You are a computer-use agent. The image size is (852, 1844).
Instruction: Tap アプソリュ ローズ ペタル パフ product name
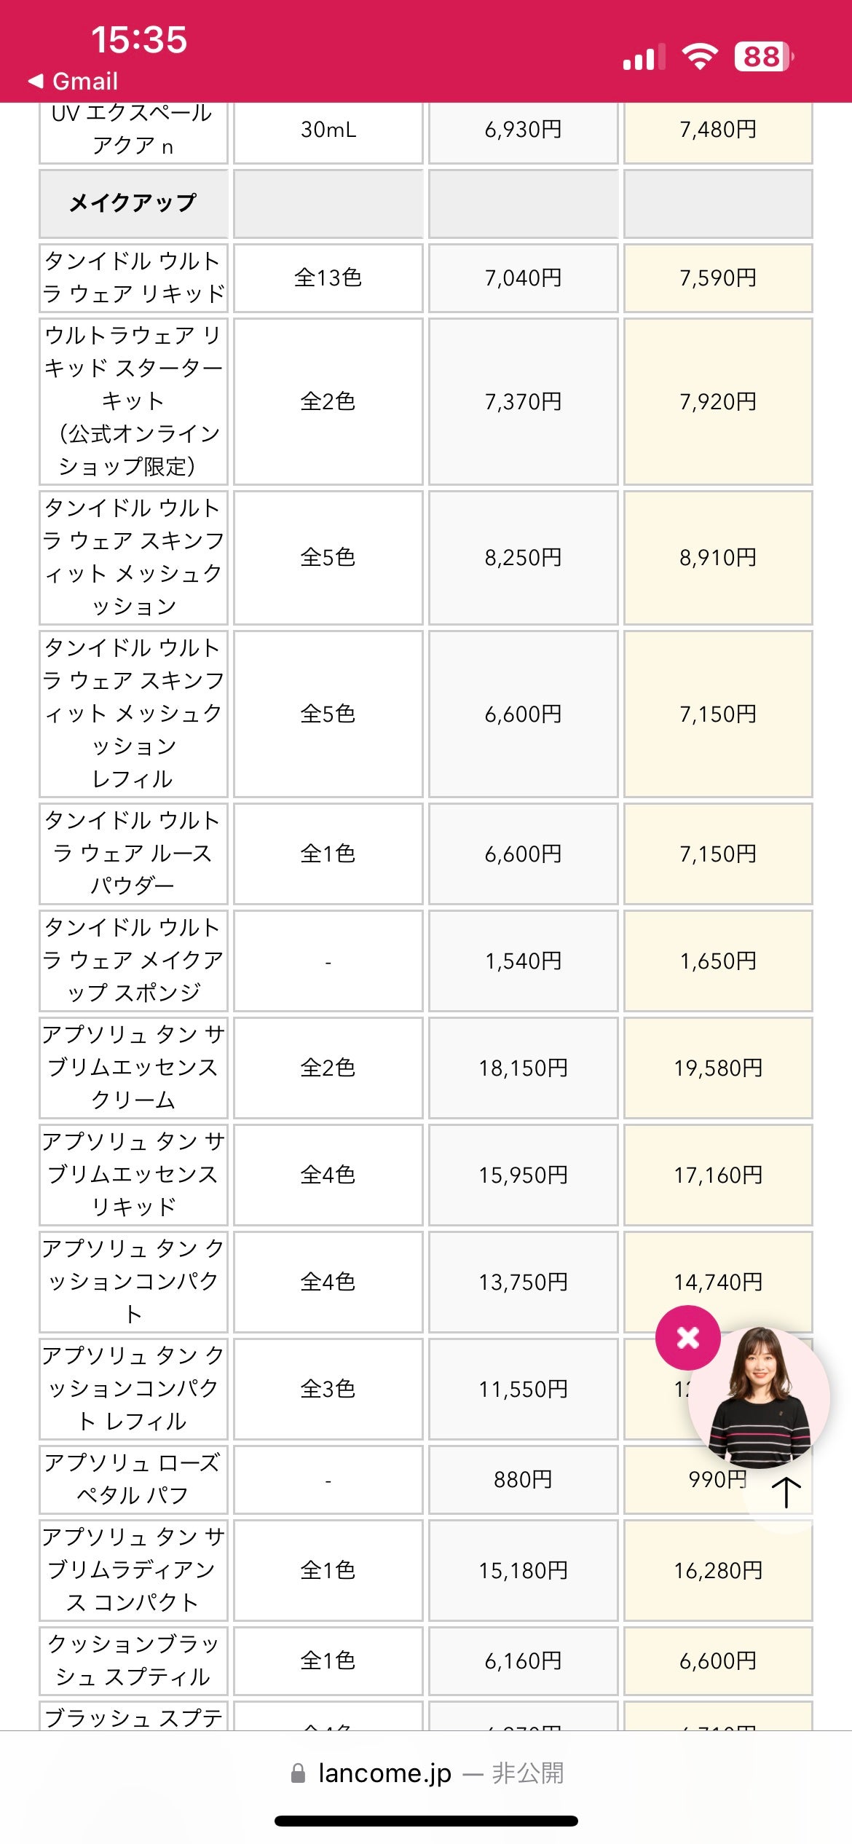133,1478
